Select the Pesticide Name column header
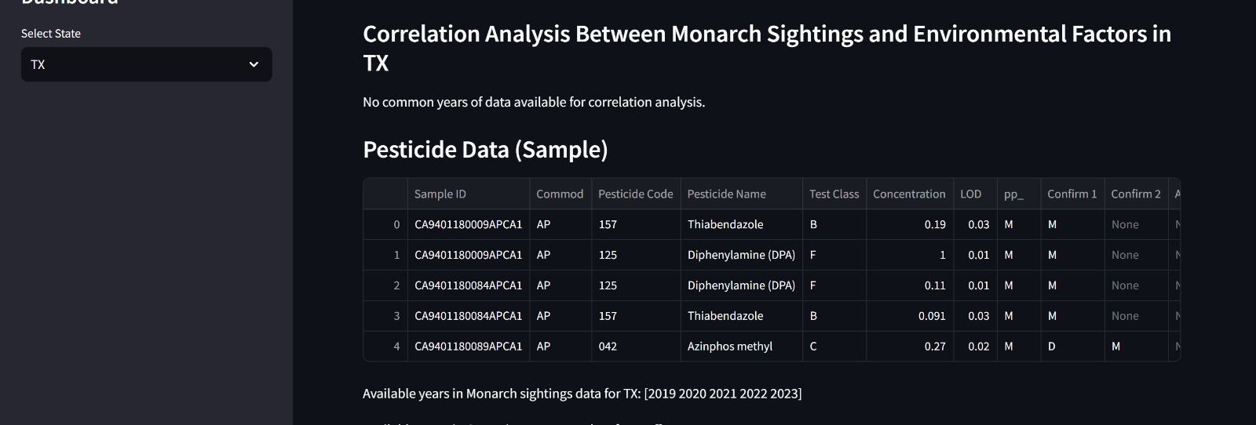Image resolution: width=1256 pixels, height=425 pixels. [x=740, y=194]
